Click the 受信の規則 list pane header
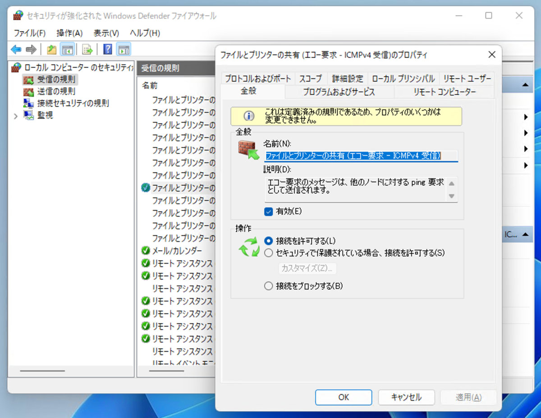541x418 pixels. coord(176,69)
